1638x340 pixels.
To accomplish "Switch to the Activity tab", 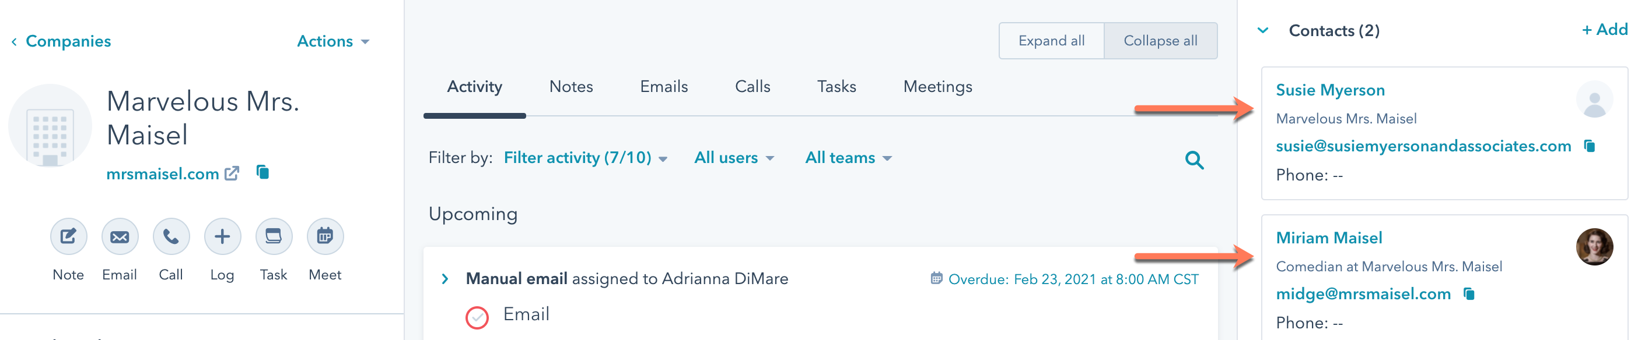I will pyautogui.click(x=474, y=86).
